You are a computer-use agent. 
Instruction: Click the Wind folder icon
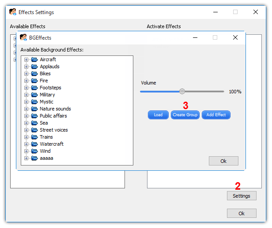[34, 151]
